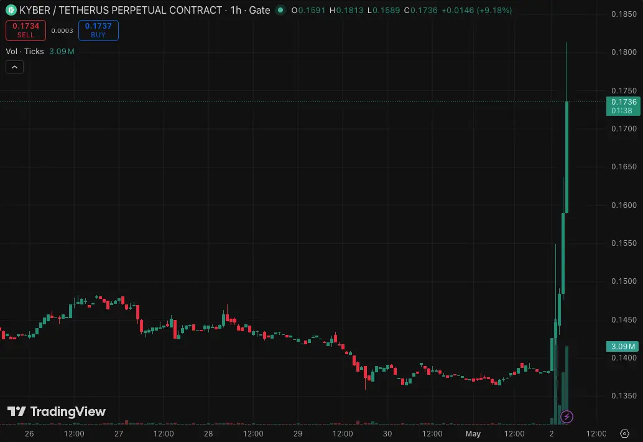Click the 0.1500 price axis label
The height and width of the screenshot is (442, 643).
click(x=624, y=281)
